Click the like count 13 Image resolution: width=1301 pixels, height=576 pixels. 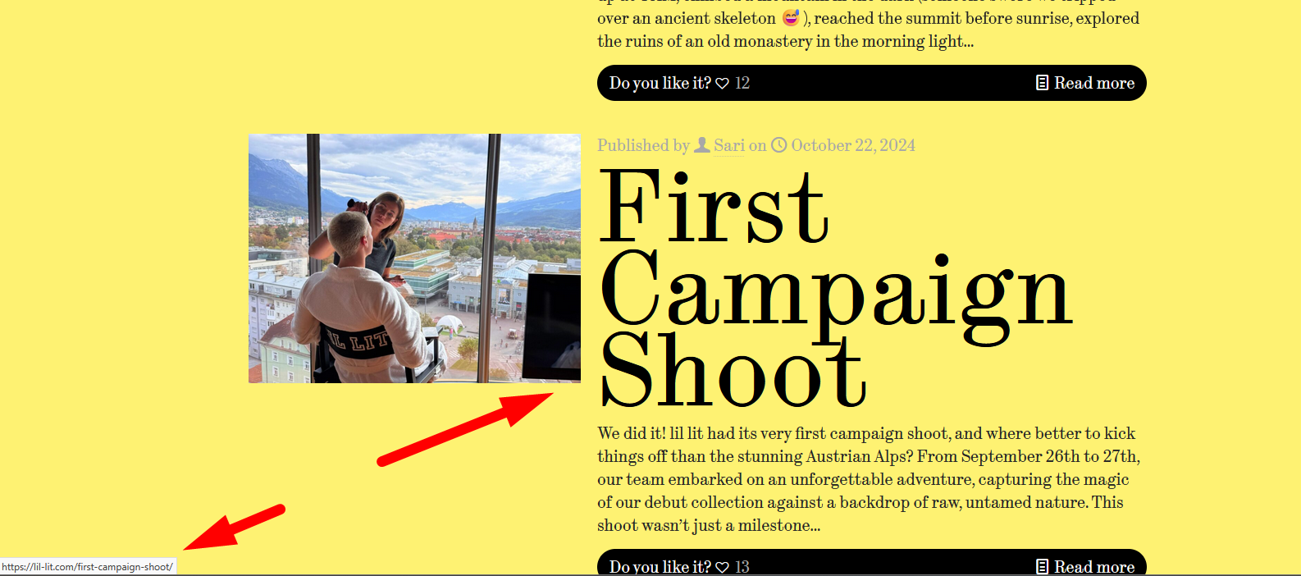[742, 567]
